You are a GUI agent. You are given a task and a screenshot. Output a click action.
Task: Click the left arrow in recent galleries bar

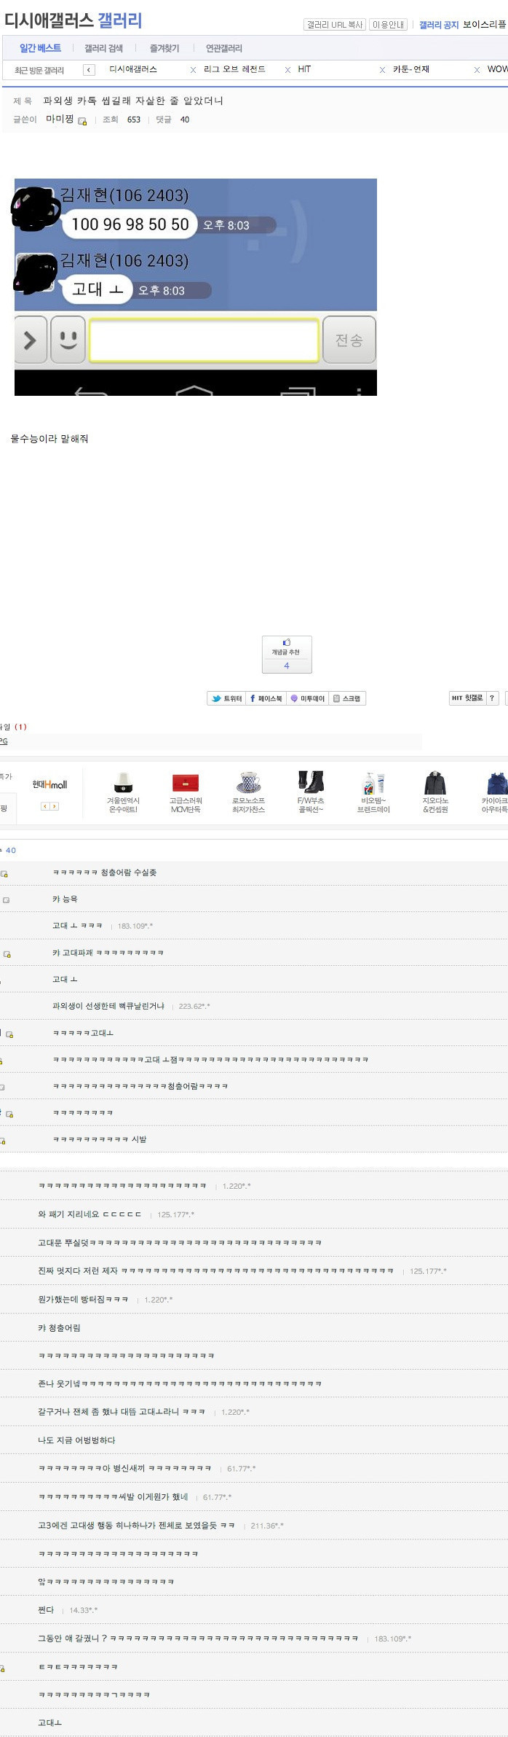(x=90, y=70)
